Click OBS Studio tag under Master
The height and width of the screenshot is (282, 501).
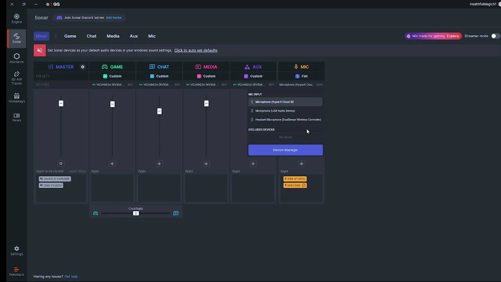[x=51, y=186]
